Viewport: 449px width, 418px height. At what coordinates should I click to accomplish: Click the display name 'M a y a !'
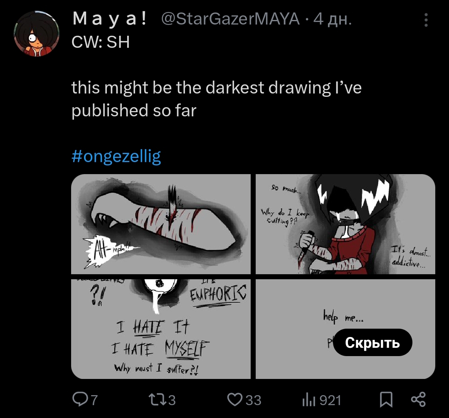tap(110, 19)
